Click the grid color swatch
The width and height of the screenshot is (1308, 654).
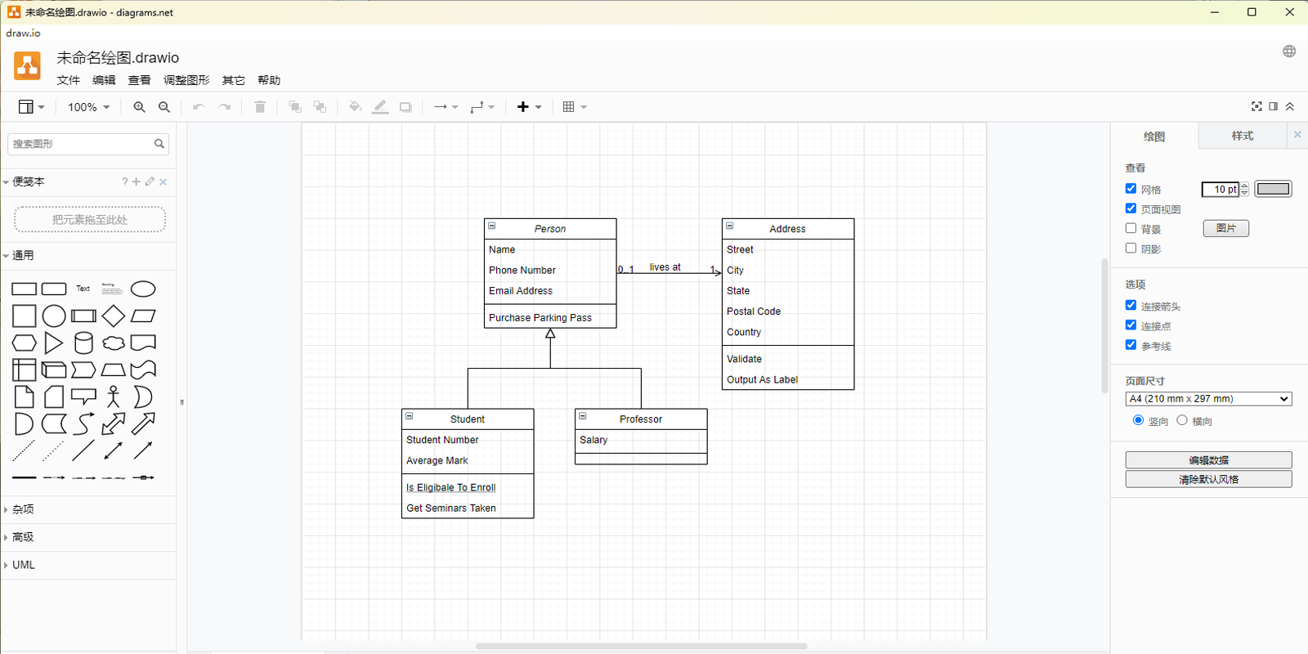[1273, 189]
